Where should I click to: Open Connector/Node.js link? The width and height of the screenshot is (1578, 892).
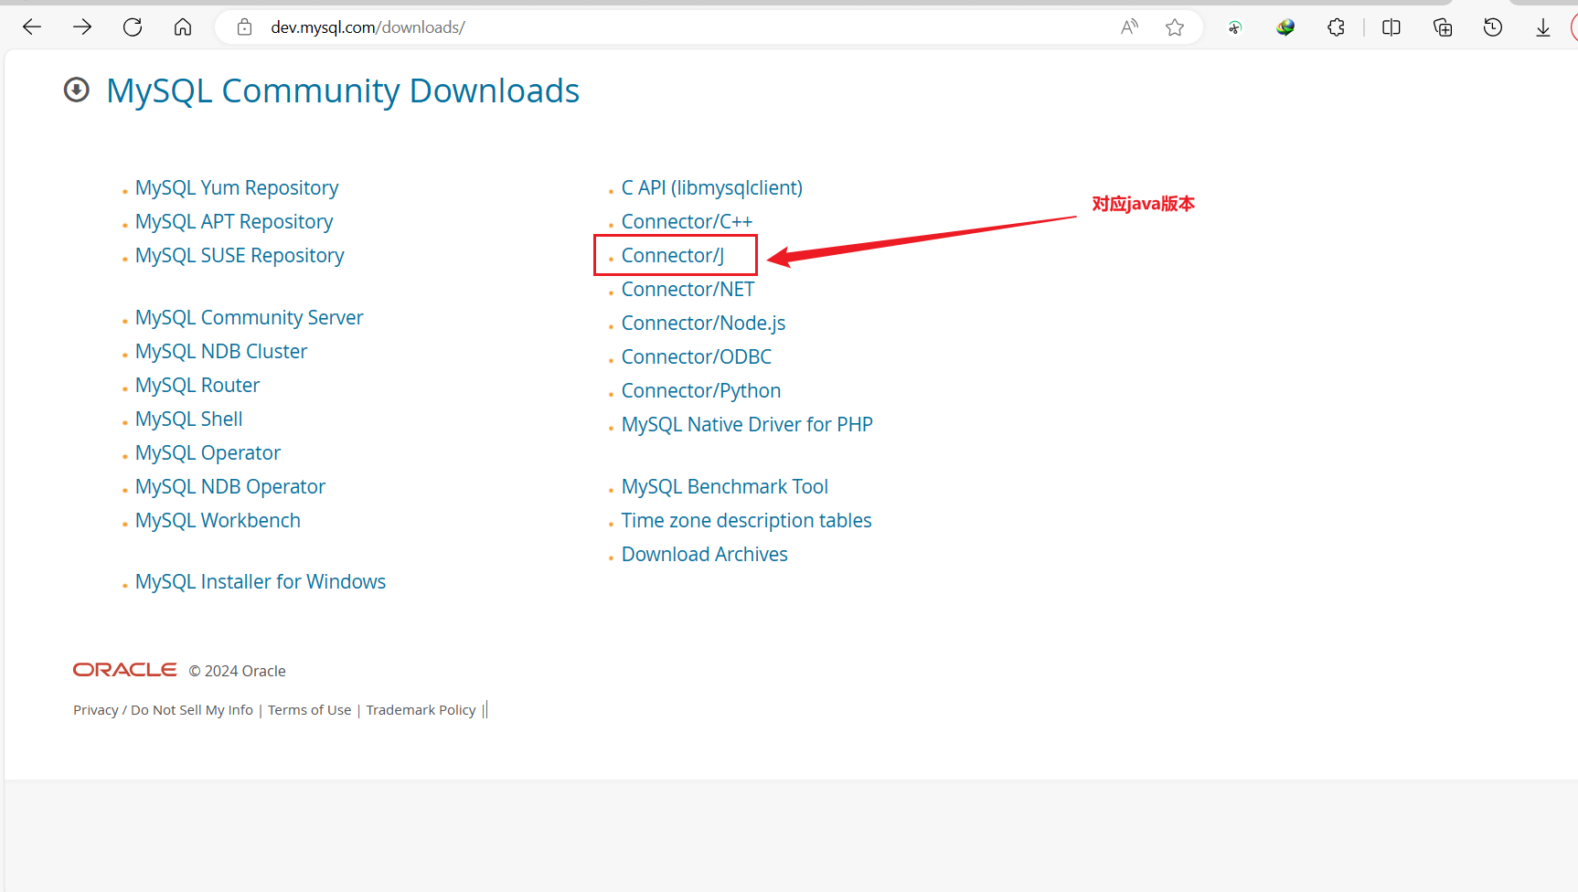(704, 324)
